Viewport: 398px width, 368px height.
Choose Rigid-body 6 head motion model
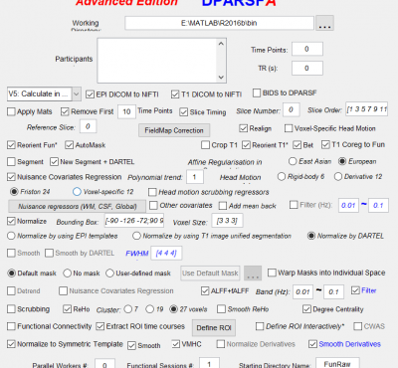pyautogui.click(x=282, y=177)
